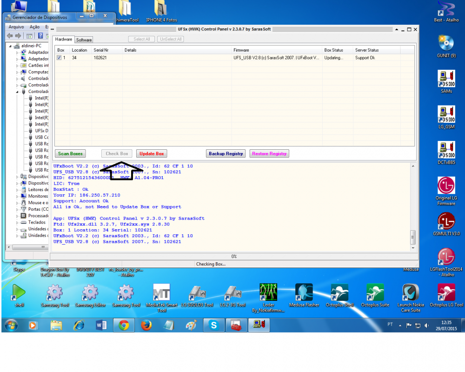465x372 pixels.
Task: Click the Serial Nr column header
Action: coord(107,50)
